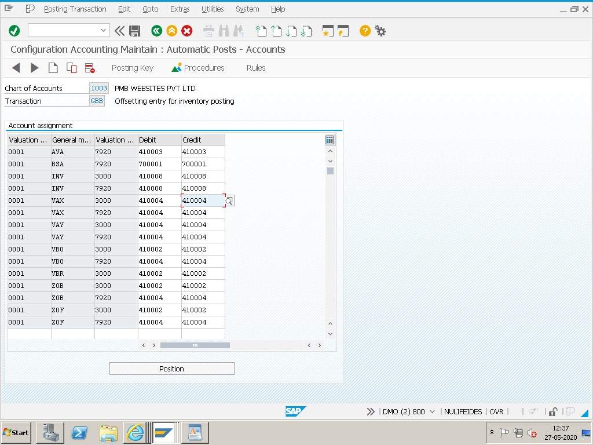Click the Position button

pos(171,369)
